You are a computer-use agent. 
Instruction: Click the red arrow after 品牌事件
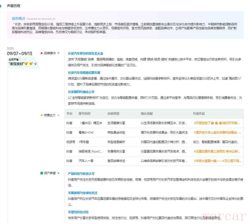[58, 53]
